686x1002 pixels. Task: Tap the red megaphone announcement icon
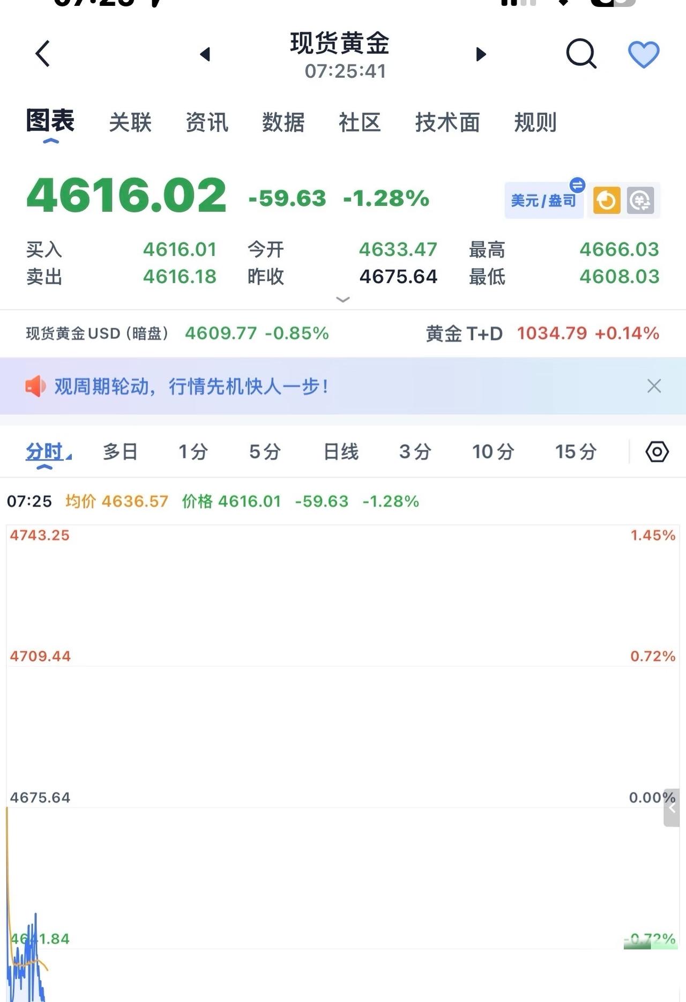click(x=35, y=386)
